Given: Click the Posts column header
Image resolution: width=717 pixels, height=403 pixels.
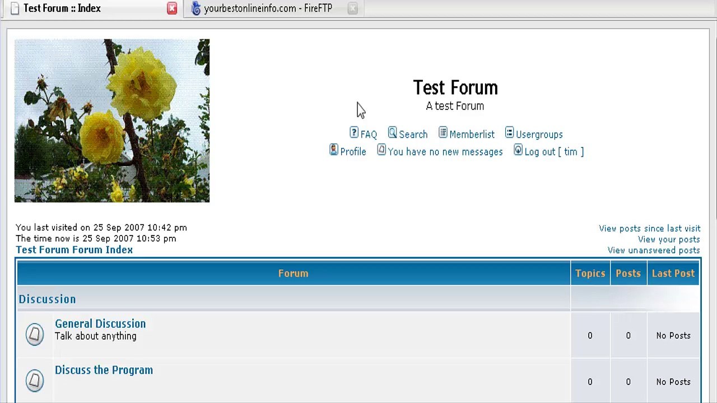Looking at the screenshot, I should pyautogui.click(x=628, y=273).
